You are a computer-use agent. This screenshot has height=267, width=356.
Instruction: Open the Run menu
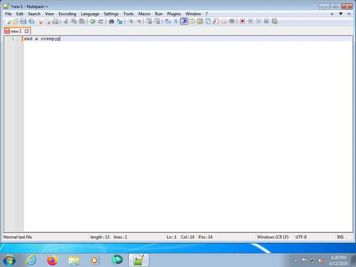(159, 14)
